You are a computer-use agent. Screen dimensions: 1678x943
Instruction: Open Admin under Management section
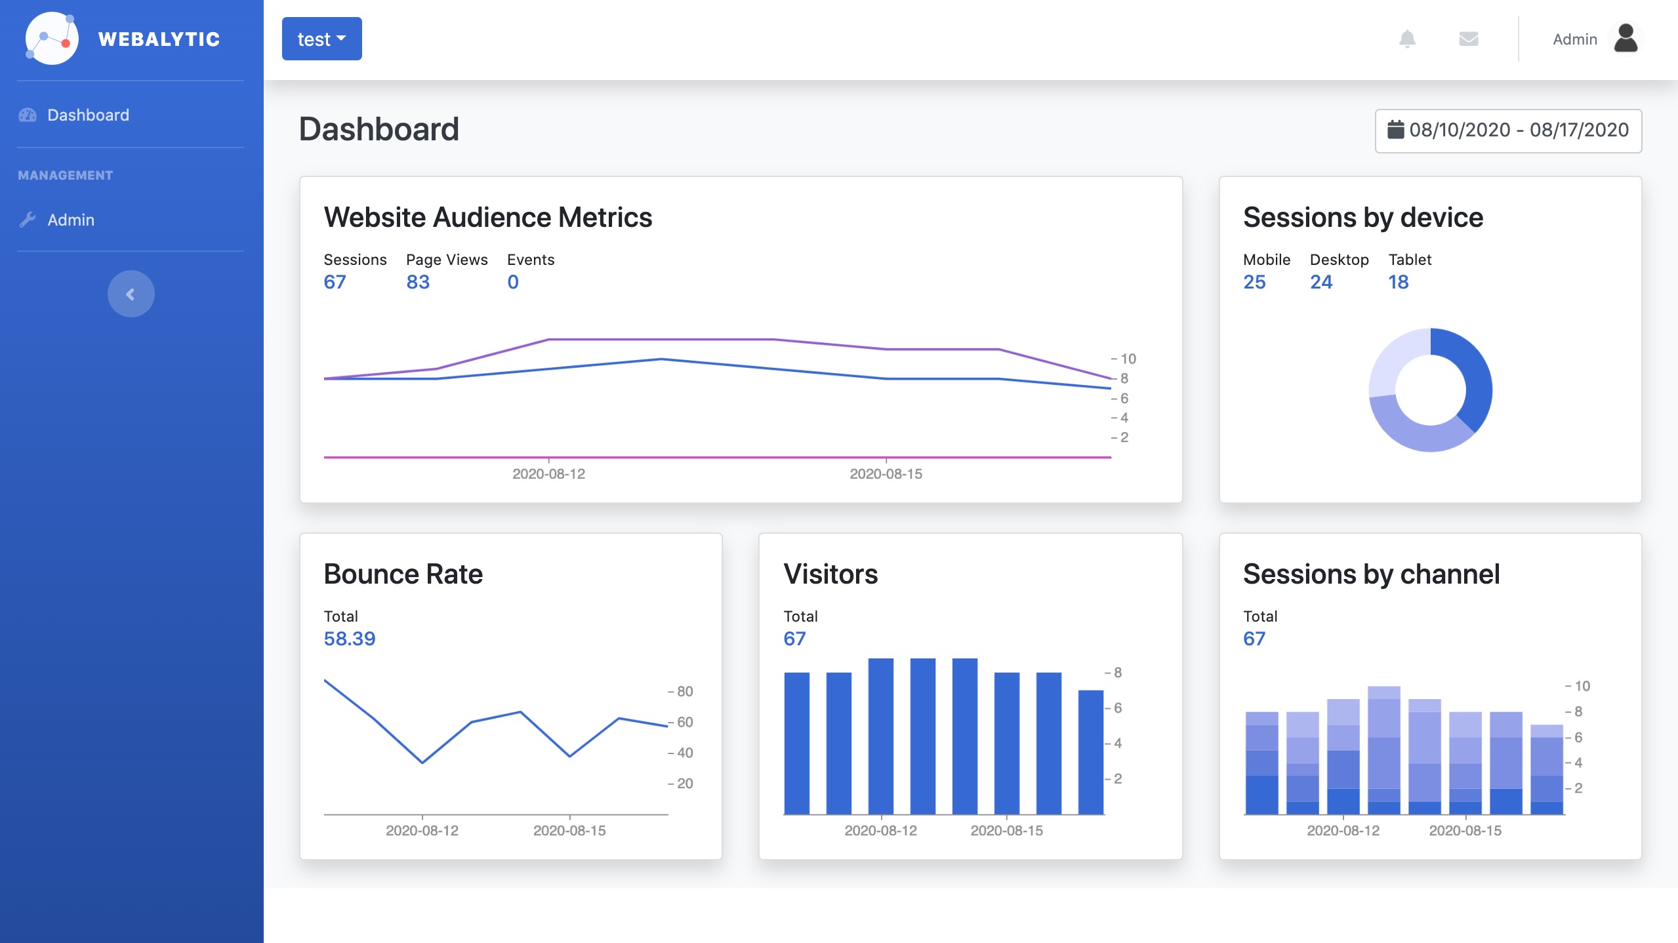tap(71, 220)
